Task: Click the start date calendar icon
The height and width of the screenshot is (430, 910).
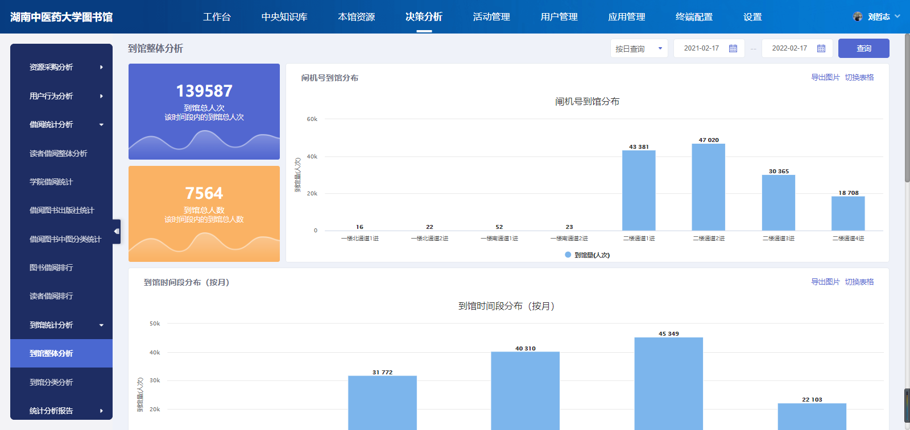Action: tap(733, 49)
